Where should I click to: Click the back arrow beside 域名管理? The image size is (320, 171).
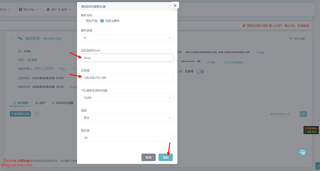pos(12,38)
